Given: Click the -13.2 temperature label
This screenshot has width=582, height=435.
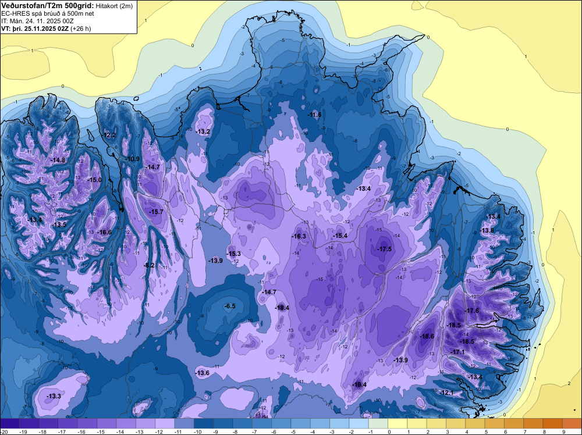Looking at the screenshot, I should (203, 131).
